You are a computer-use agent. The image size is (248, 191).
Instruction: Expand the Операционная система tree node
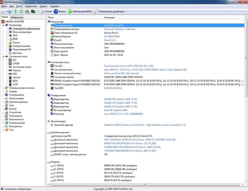(3, 88)
